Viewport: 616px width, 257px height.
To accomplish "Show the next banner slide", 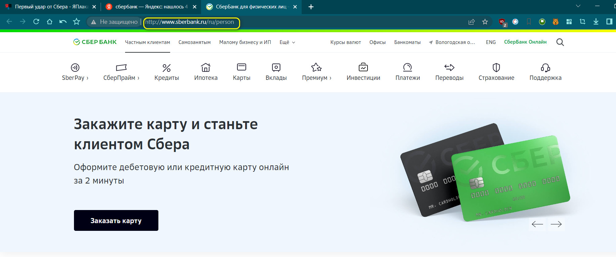I will click(556, 224).
